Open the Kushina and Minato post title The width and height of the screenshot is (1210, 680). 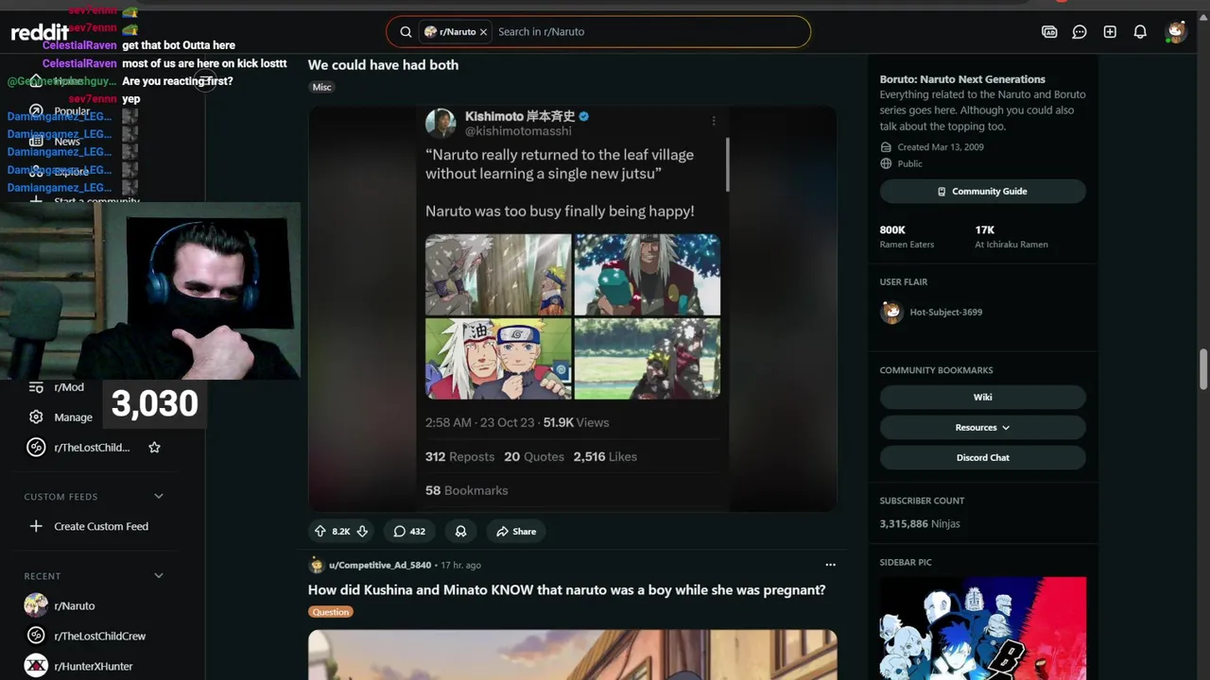click(x=566, y=589)
